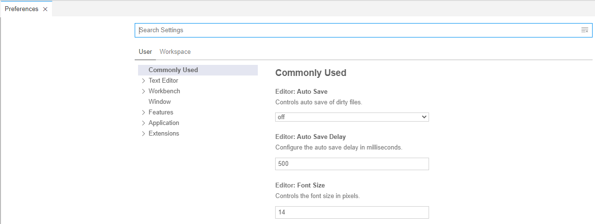Expand the Features chevron arrow
This screenshot has width=595, height=224.
coord(143,112)
